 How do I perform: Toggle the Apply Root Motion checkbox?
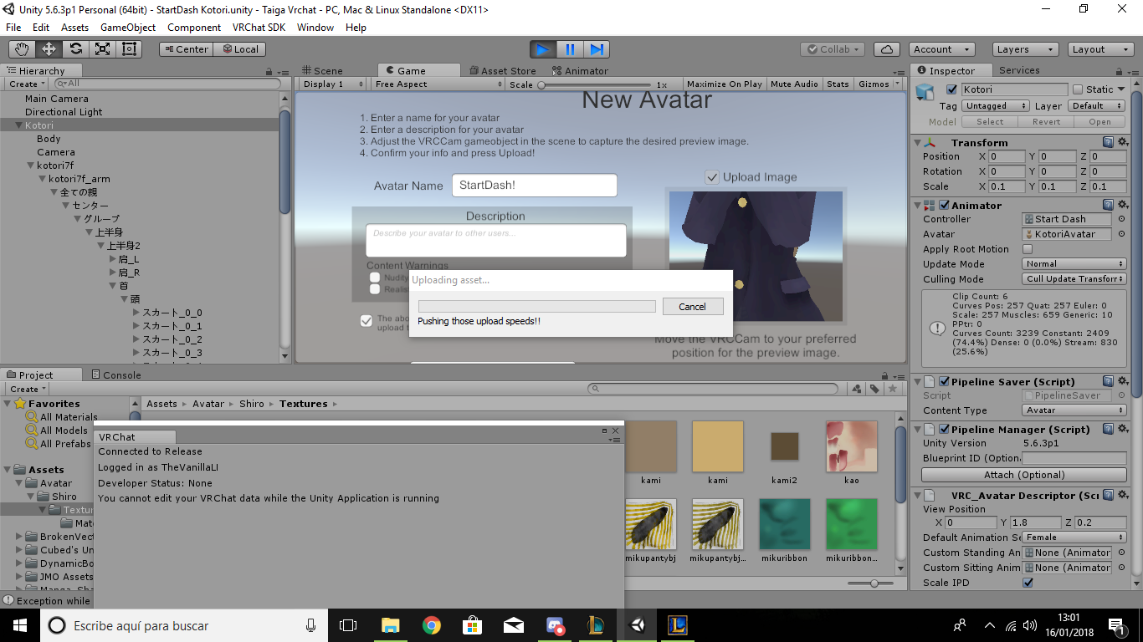click(x=1028, y=249)
